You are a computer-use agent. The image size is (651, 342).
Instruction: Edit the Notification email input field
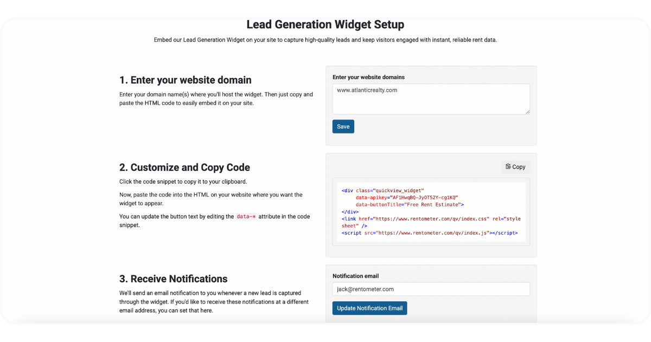(431, 289)
